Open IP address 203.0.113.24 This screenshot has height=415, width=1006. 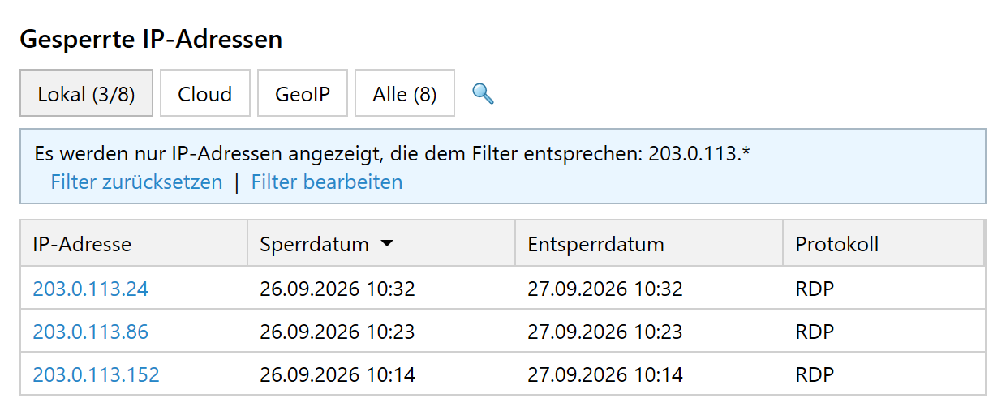click(x=91, y=289)
